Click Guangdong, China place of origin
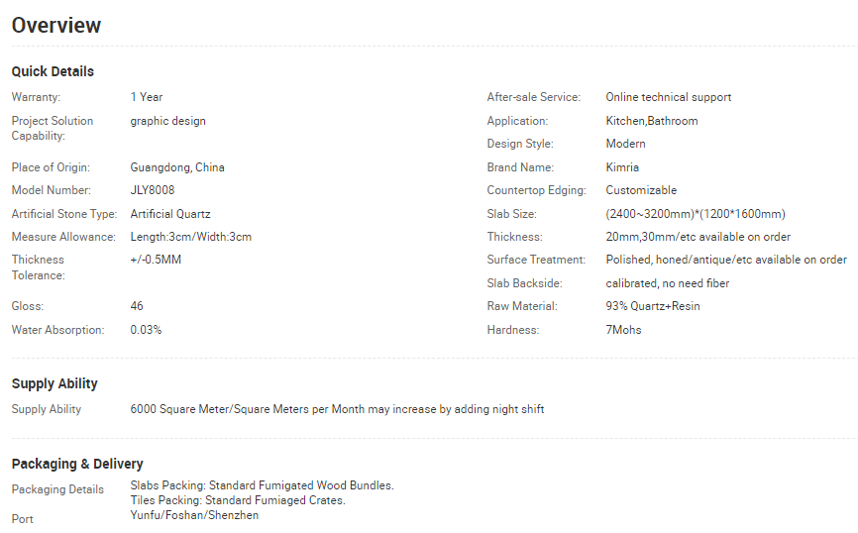858x533 pixels. [x=177, y=167]
